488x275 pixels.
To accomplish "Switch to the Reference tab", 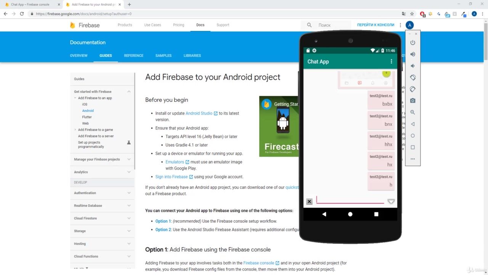I will 133,55.
